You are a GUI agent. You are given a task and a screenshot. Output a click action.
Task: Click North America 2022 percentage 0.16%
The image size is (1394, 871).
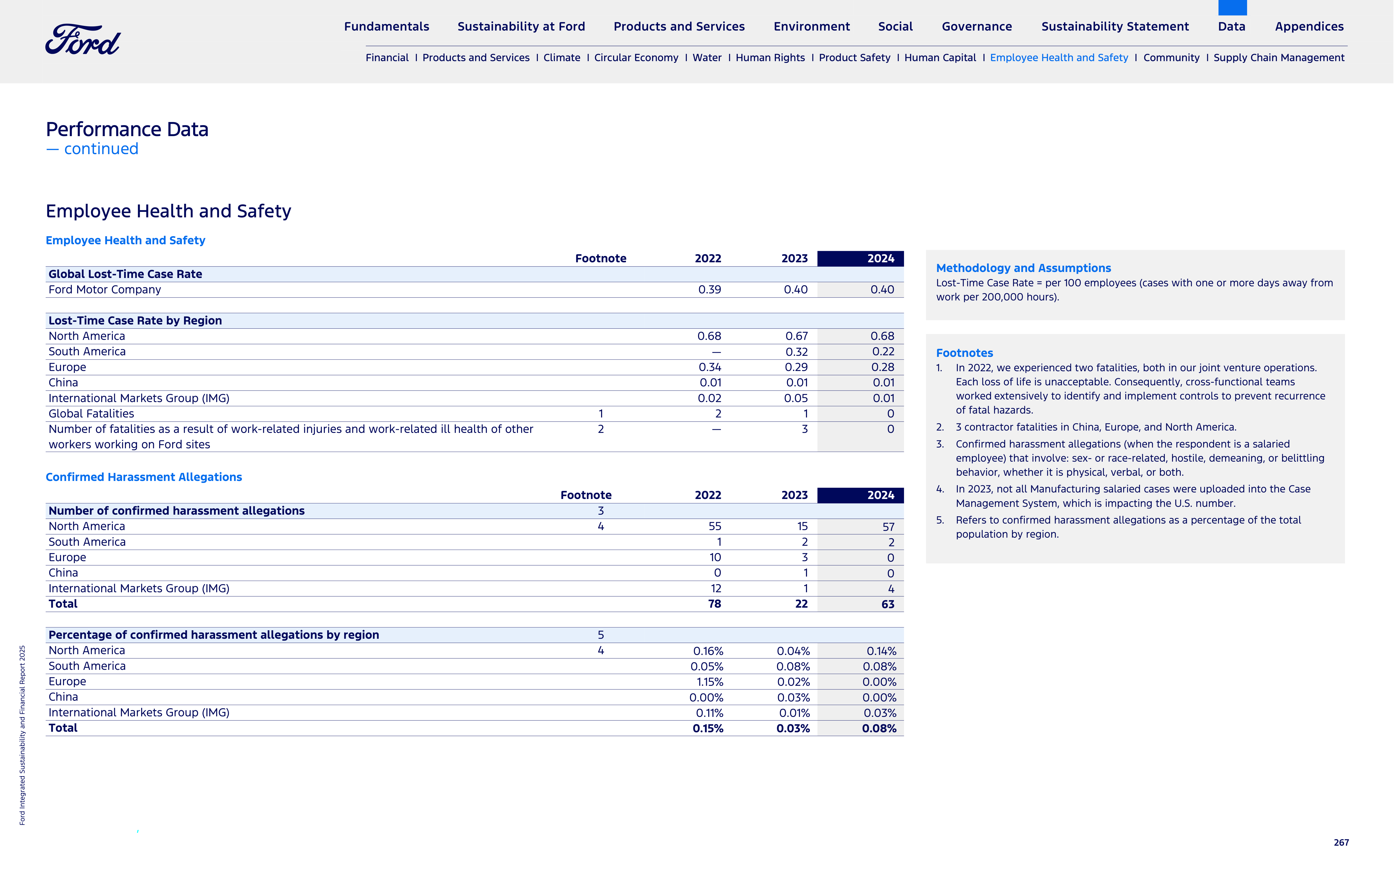(x=708, y=651)
